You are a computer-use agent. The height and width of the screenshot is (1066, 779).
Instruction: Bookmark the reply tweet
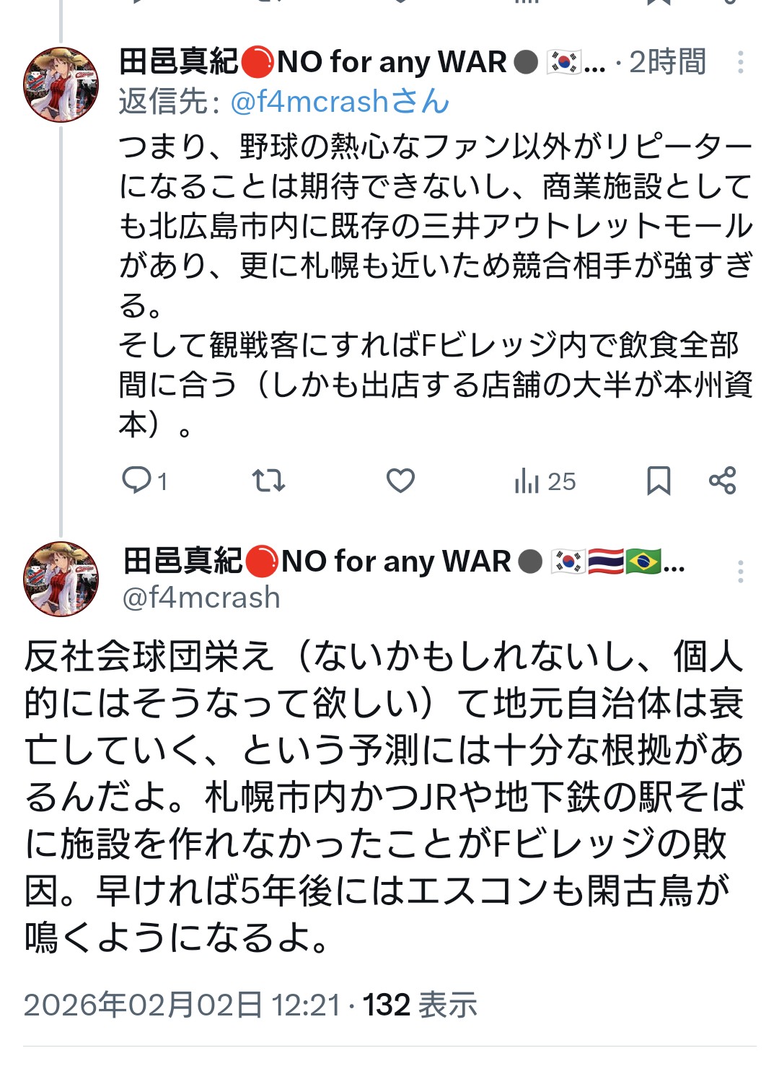658,480
